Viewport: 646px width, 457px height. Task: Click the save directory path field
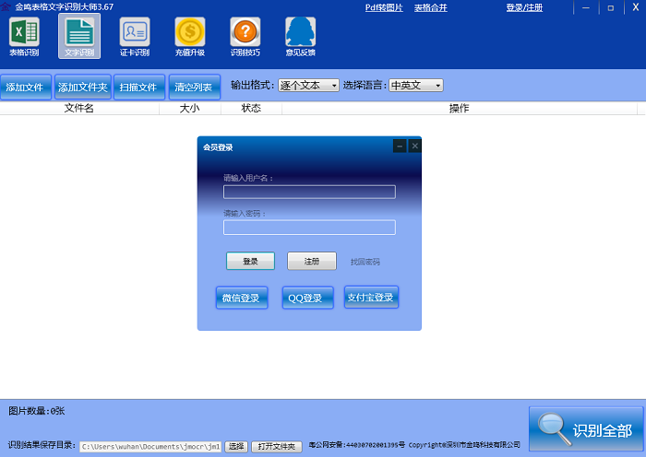click(x=150, y=446)
